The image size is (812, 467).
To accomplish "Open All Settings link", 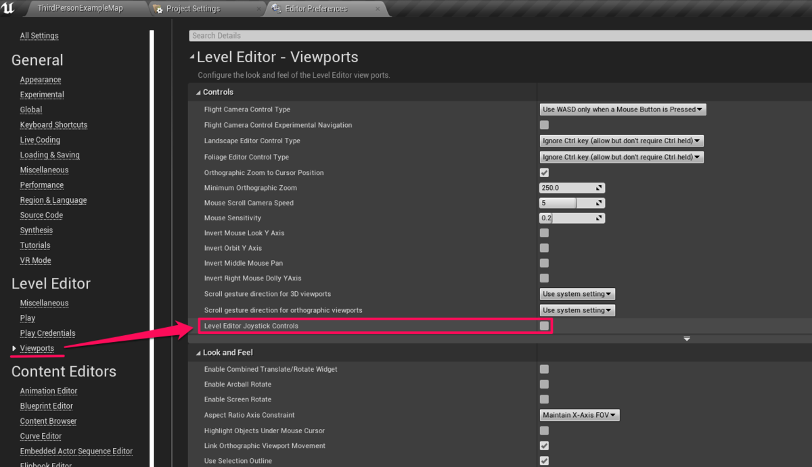I will [39, 36].
